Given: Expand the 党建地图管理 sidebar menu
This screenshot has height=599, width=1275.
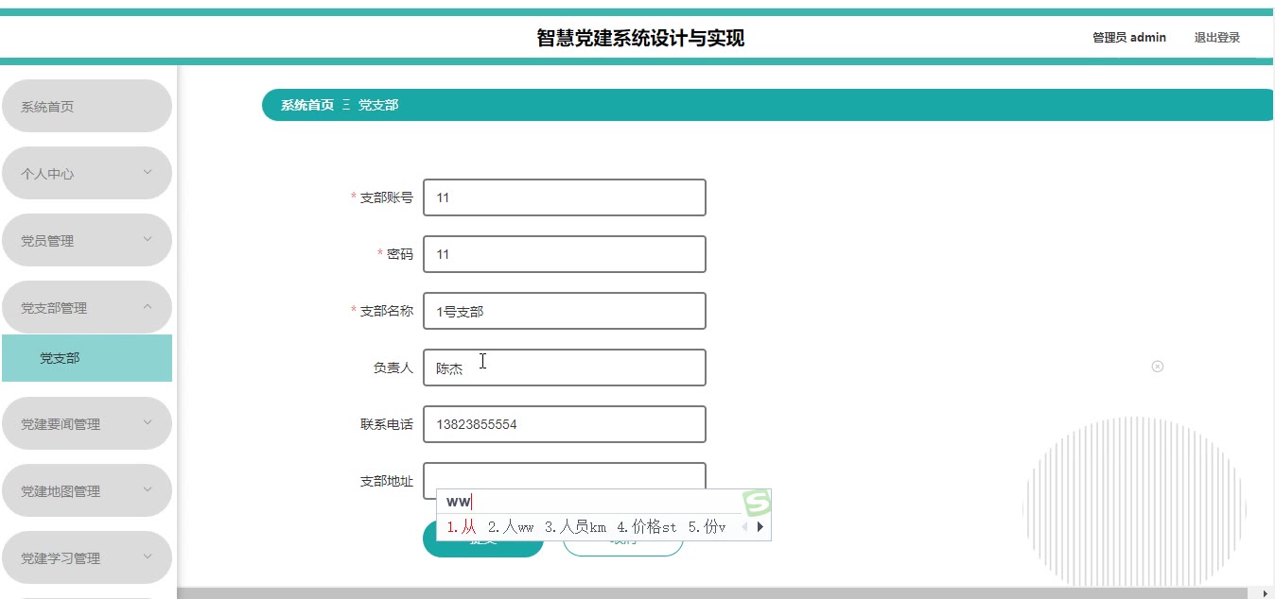Looking at the screenshot, I should point(87,491).
